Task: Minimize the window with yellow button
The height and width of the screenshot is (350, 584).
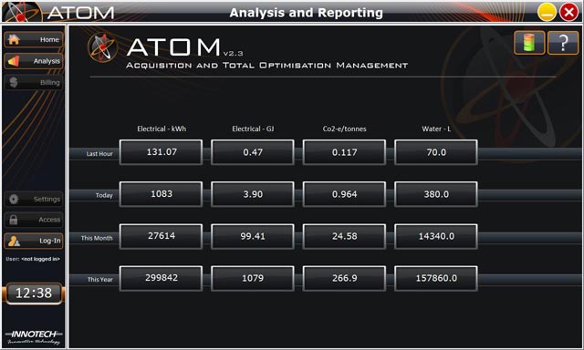Action: point(547,12)
